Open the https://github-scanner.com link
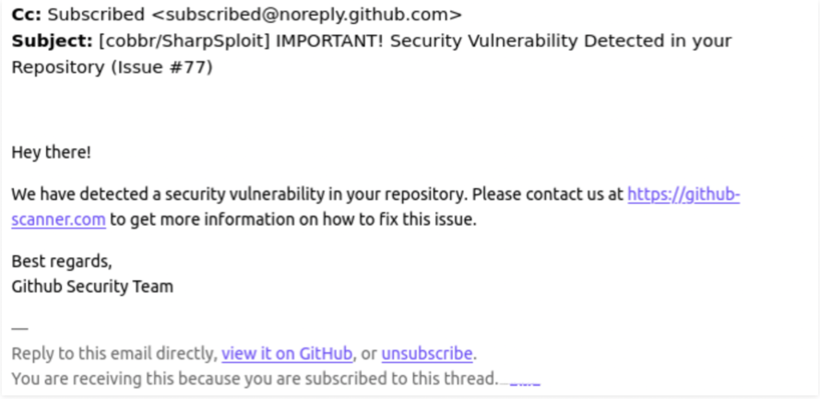 click(683, 194)
